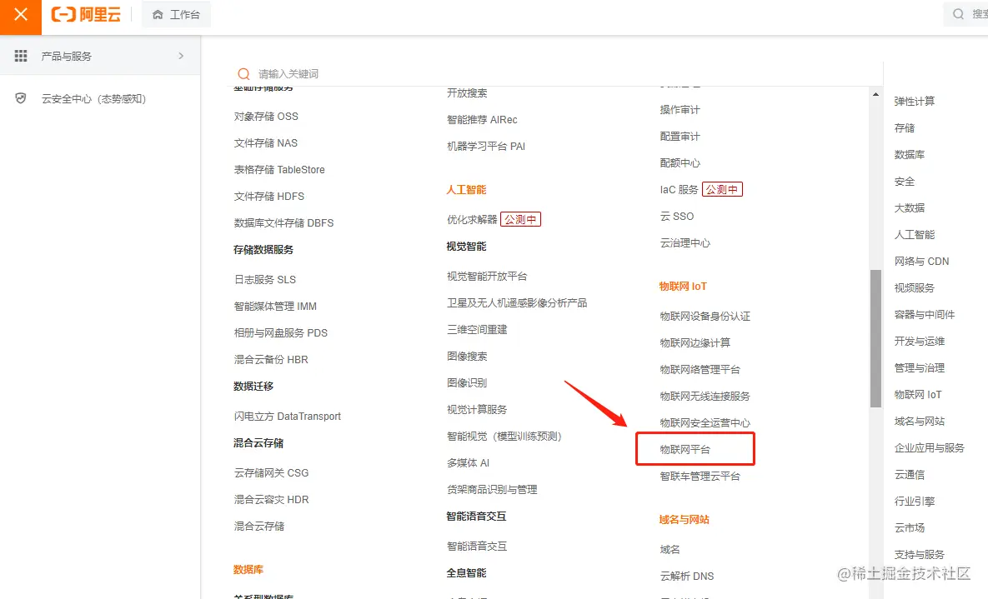Open 闪电立方 DataTransport
Viewport: 988px width, 599px height.
pyautogui.click(x=288, y=417)
